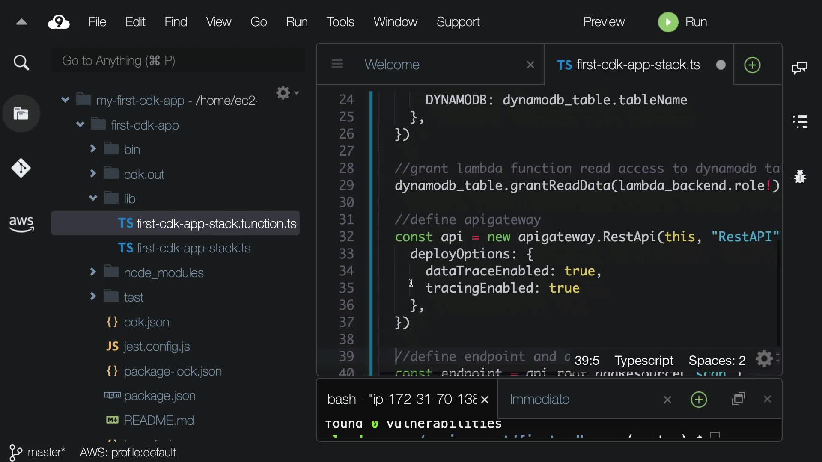Open the AWS Toolkit panel
The height and width of the screenshot is (462, 822).
click(x=21, y=223)
